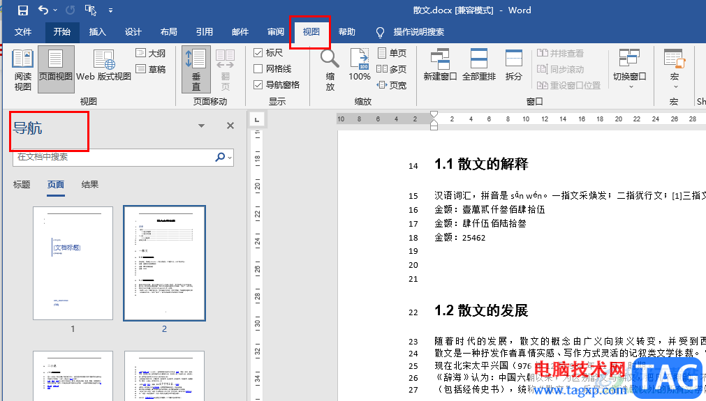Choose 单页 one page zoom

[392, 53]
